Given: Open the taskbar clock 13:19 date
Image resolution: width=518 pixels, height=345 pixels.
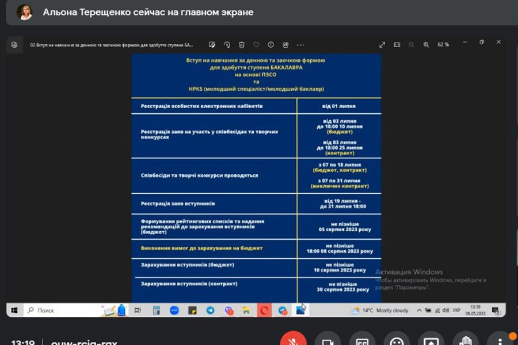Looking at the screenshot, I should (475, 310).
